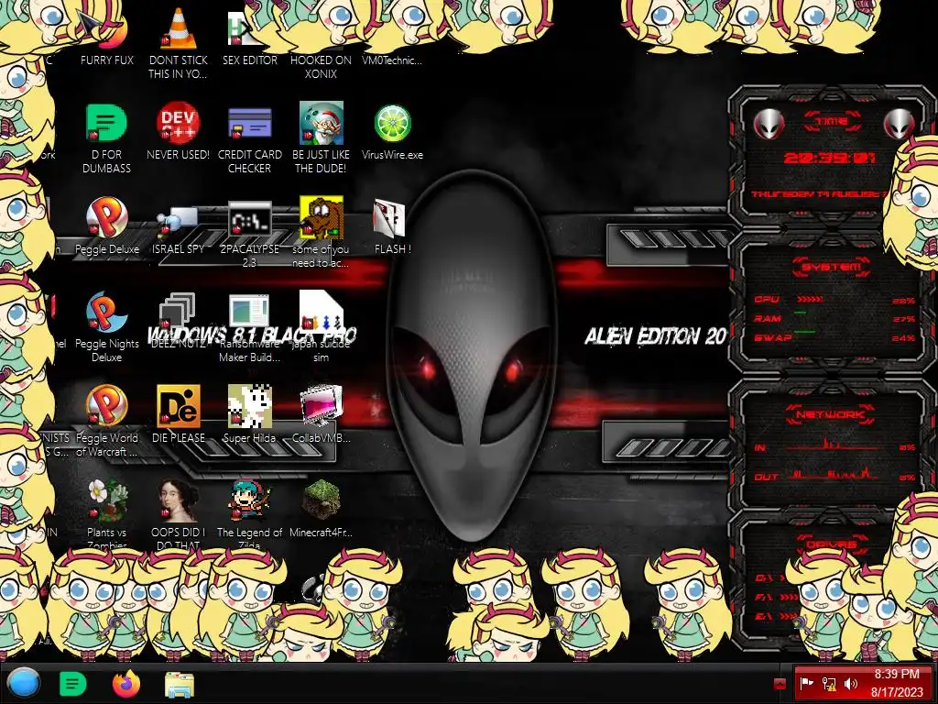Open the Action Center flag tray icon
Screen dimensions: 938x704
click(x=806, y=684)
